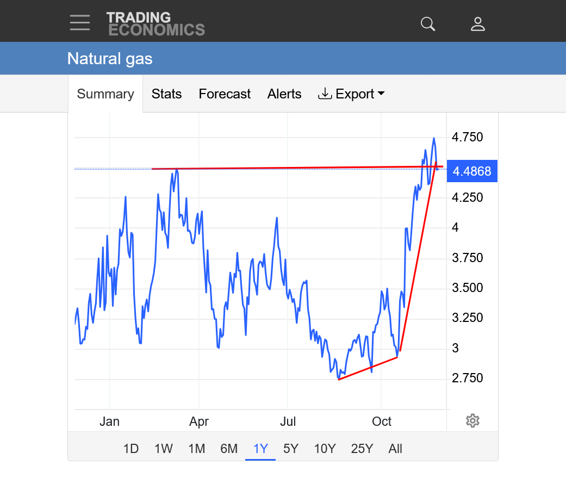The image size is (566, 490).
Task: Show All available history
Action: coord(395,449)
